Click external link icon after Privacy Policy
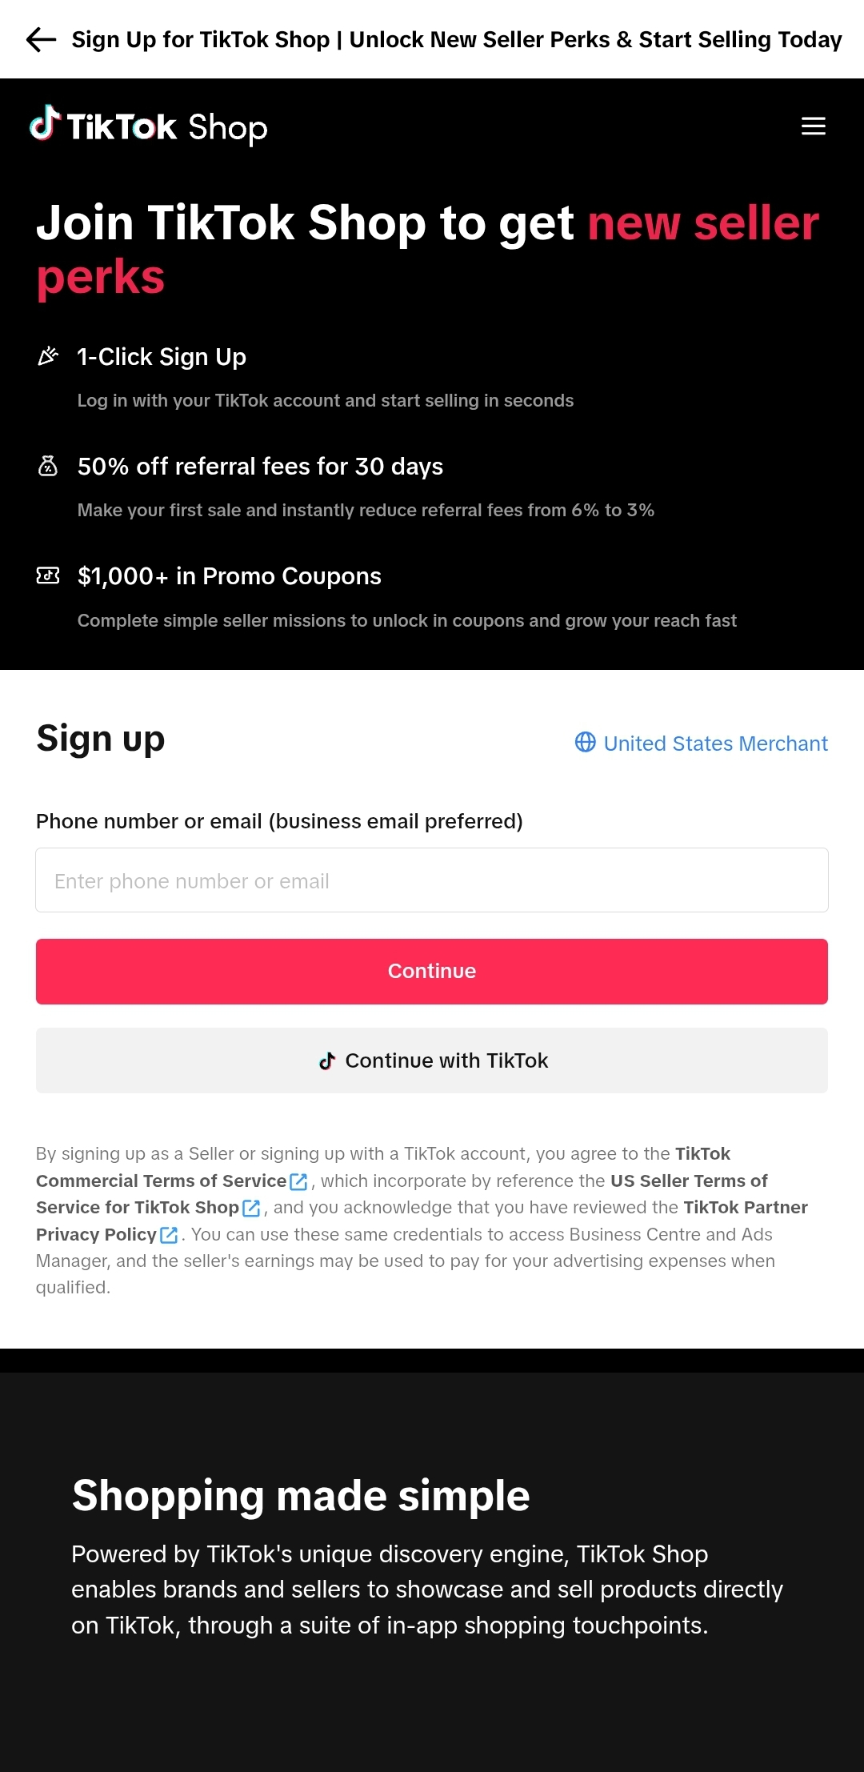This screenshot has height=1772, width=864. coord(169,1235)
